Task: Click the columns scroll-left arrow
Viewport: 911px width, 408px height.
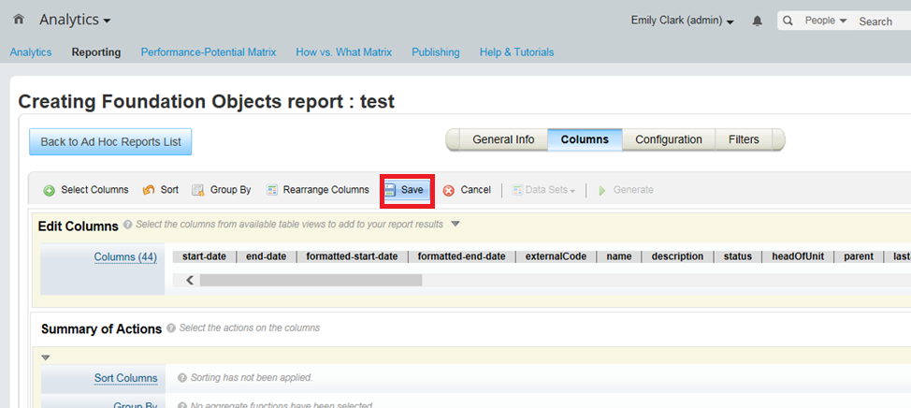Action: tap(190, 280)
